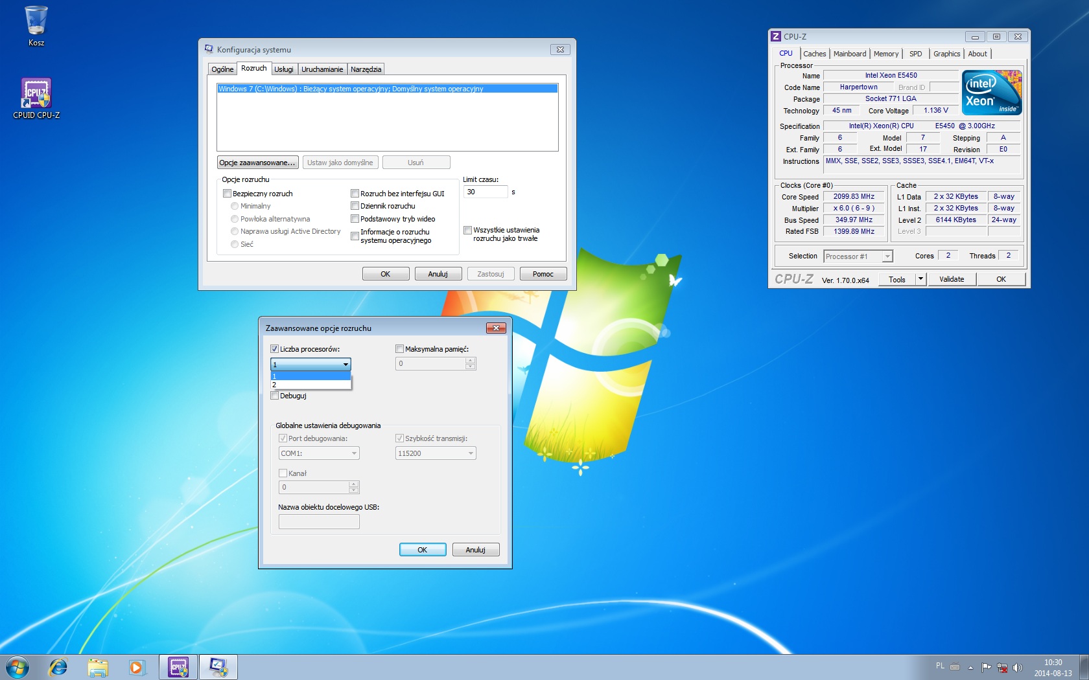Click OK in Konfiguracja systemu
1089x680 pixels.
click(386, 274)
